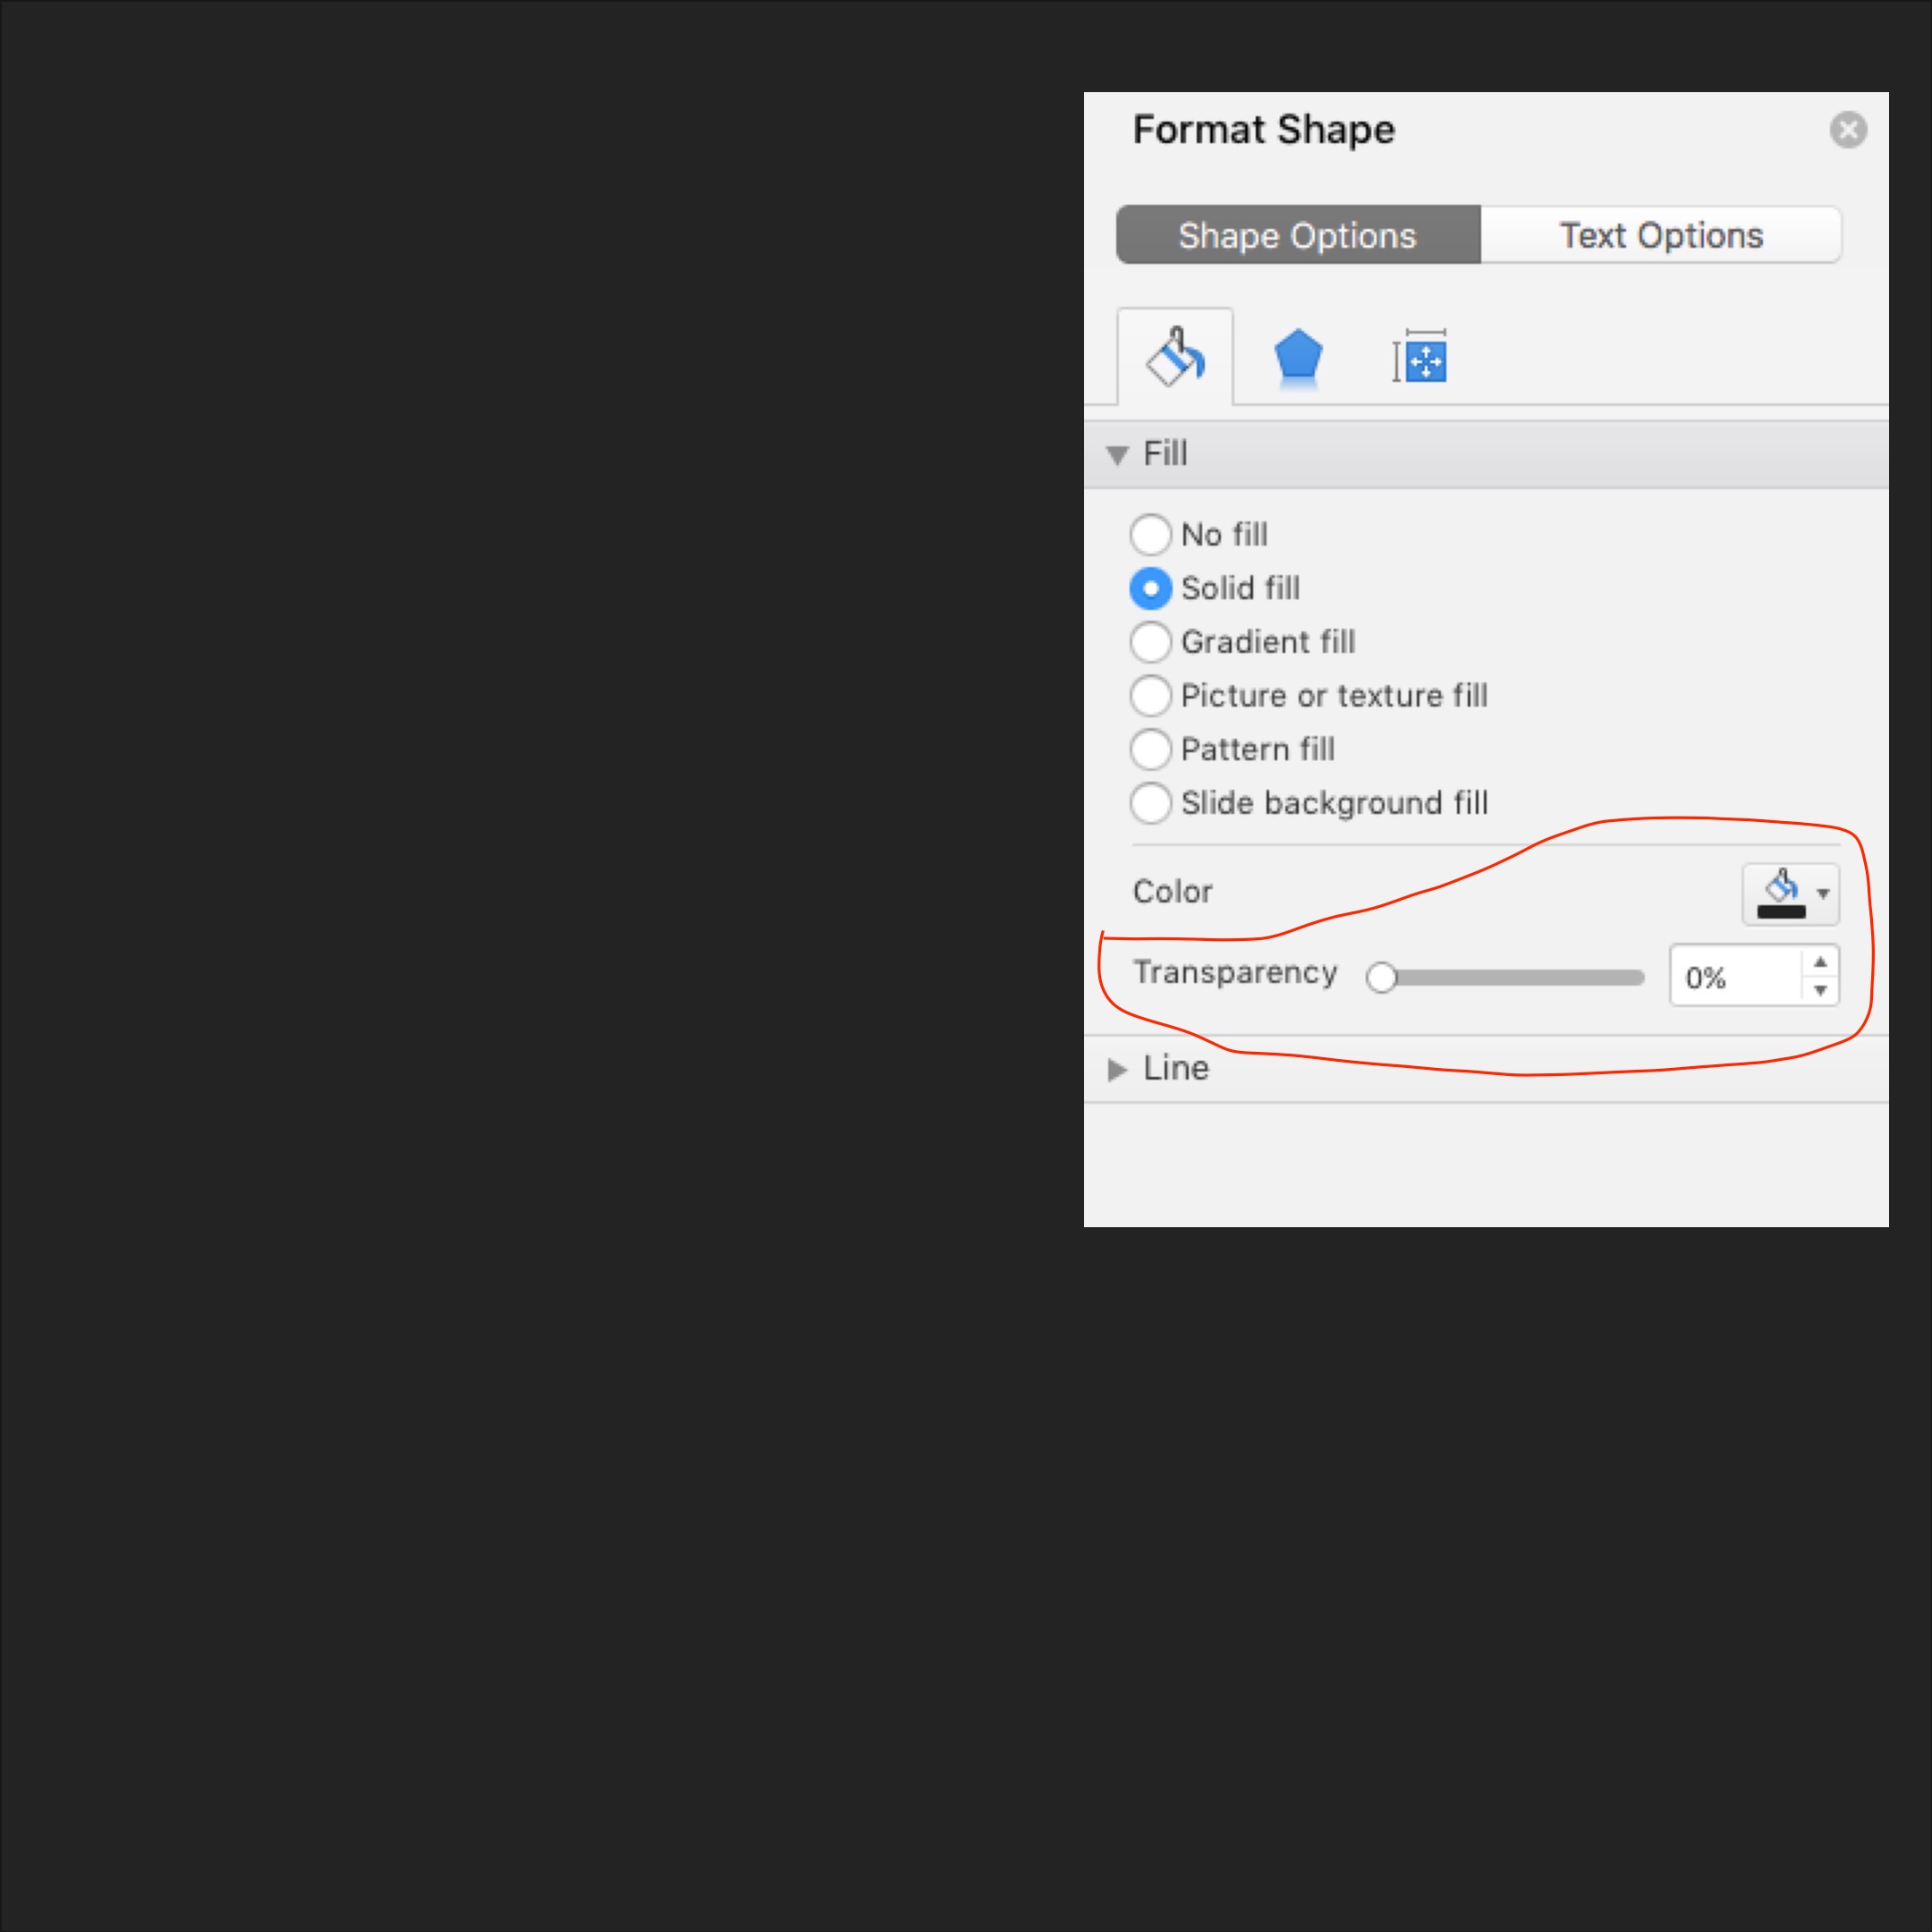
Task: Decrease transparency with the down stepper arrow
Action: [x=1820, y=990]
